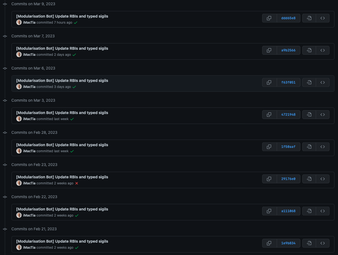View green check status on the Feb 28 commit

pos(72,151)
